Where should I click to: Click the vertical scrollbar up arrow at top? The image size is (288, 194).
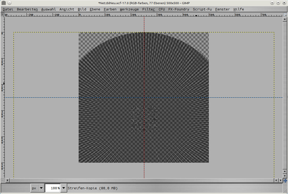285,19
